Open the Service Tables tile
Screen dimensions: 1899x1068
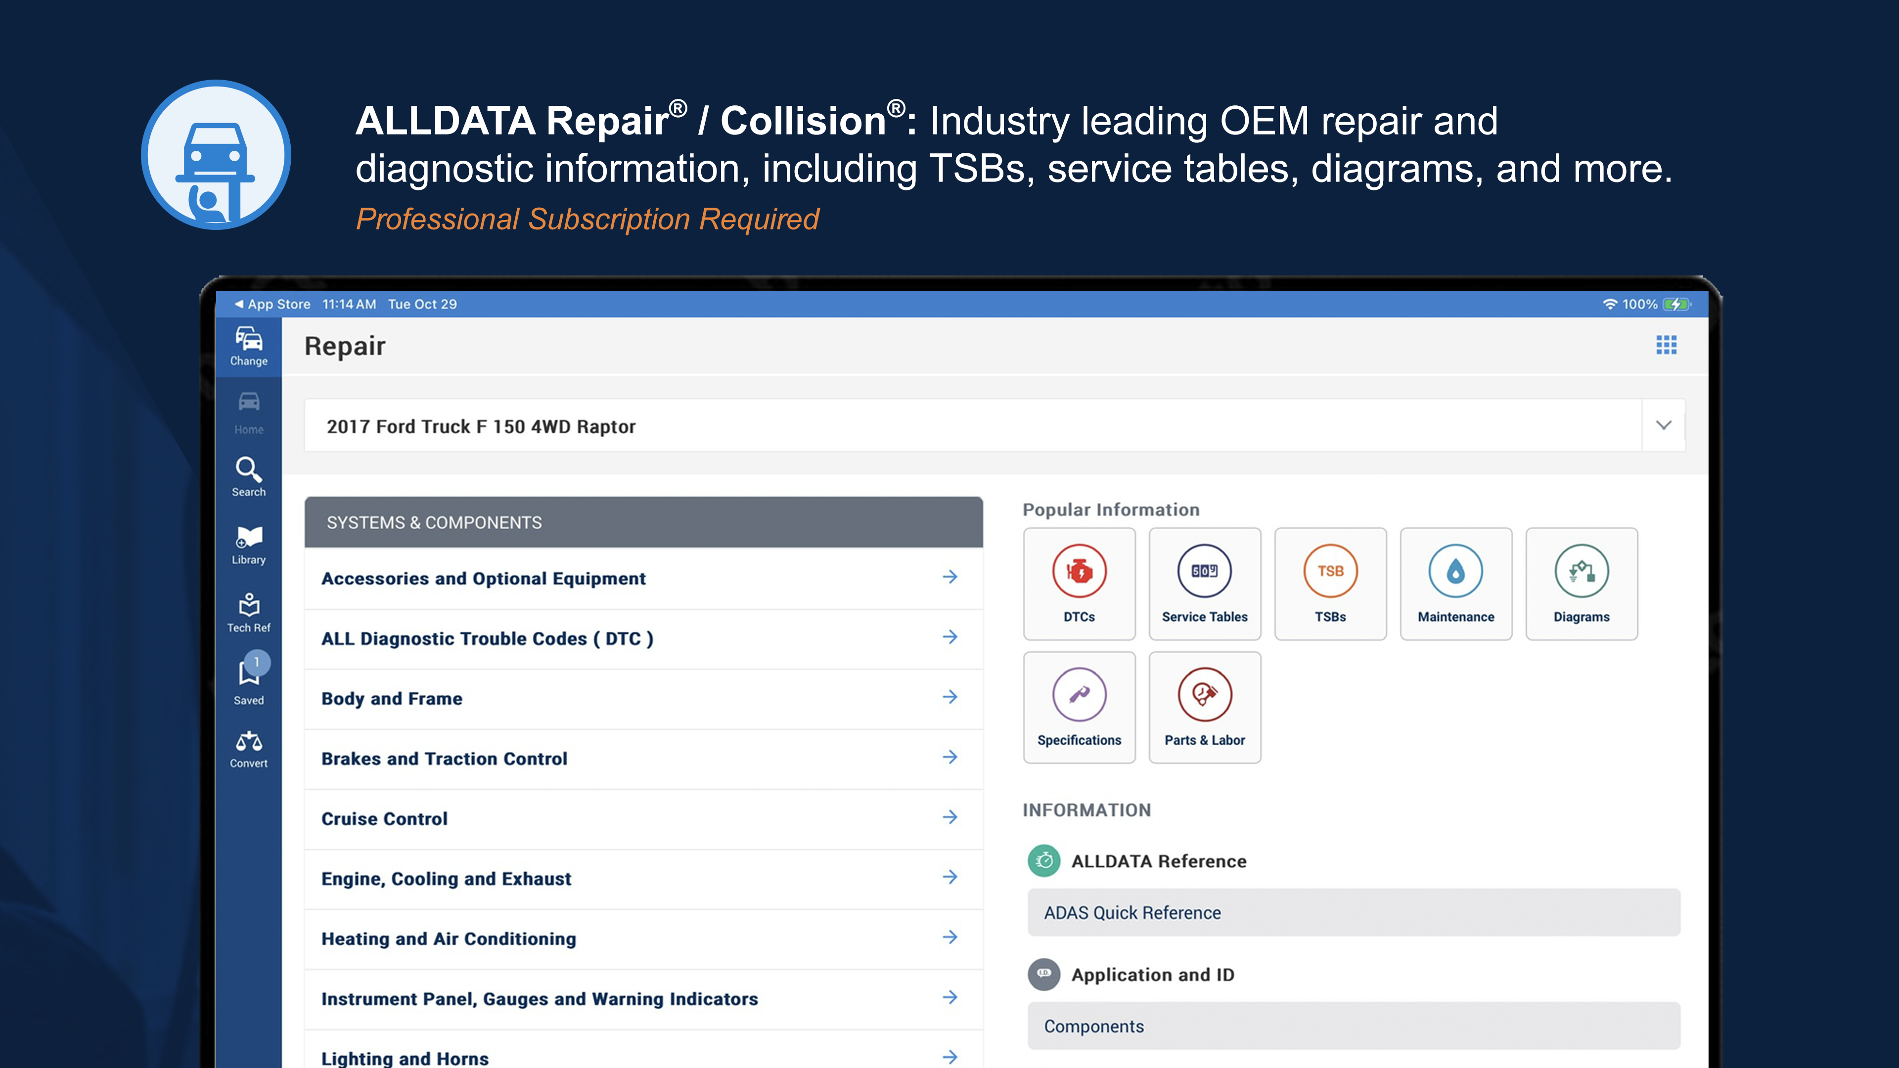point(1205,584)
